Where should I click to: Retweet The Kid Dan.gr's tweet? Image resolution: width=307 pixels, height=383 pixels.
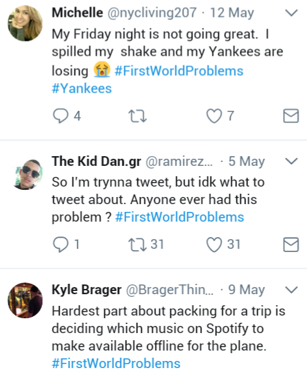[137, 244]
